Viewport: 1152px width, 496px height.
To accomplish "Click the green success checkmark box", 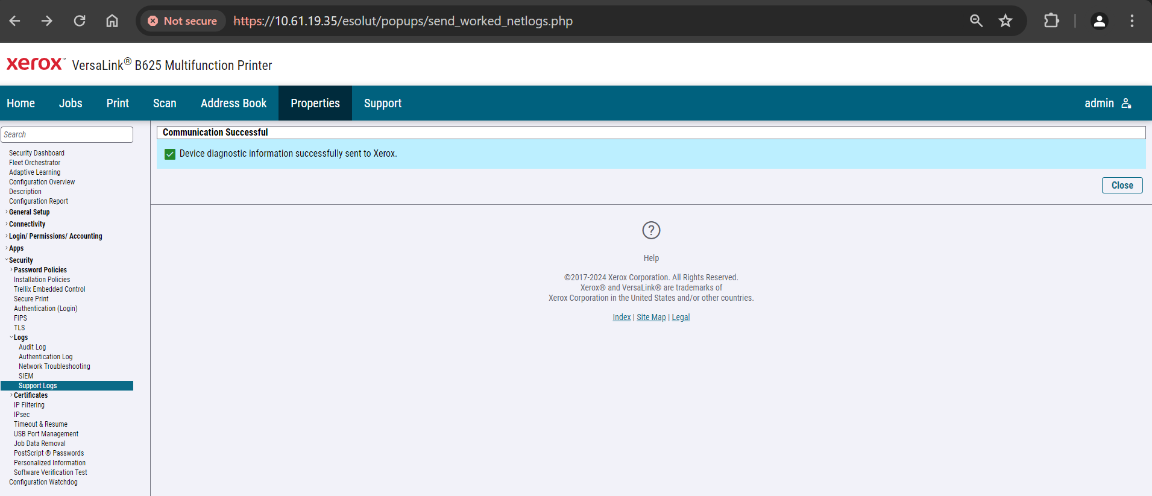I will pyautogui.click(x=170, y=154).
